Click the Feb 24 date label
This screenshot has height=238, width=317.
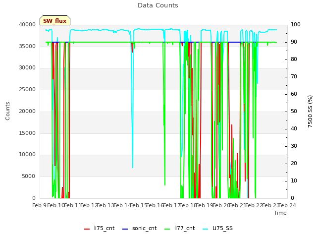coord(287,205)
